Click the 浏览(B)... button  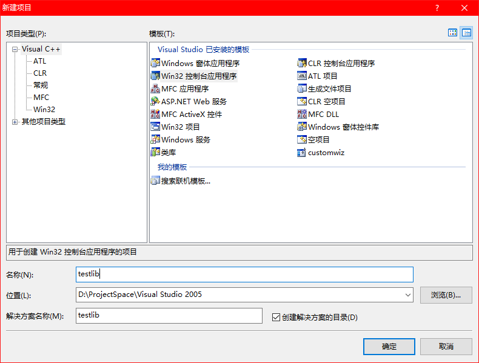446,295
